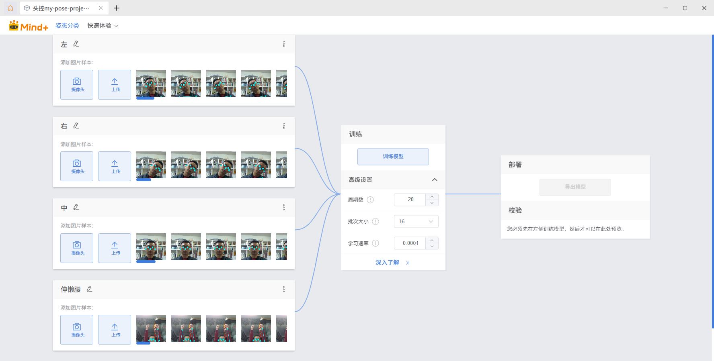Viewport: 714px width, 361px height.
Task: Click 上传 upload button in 左 class
Action: click(115, 85)
